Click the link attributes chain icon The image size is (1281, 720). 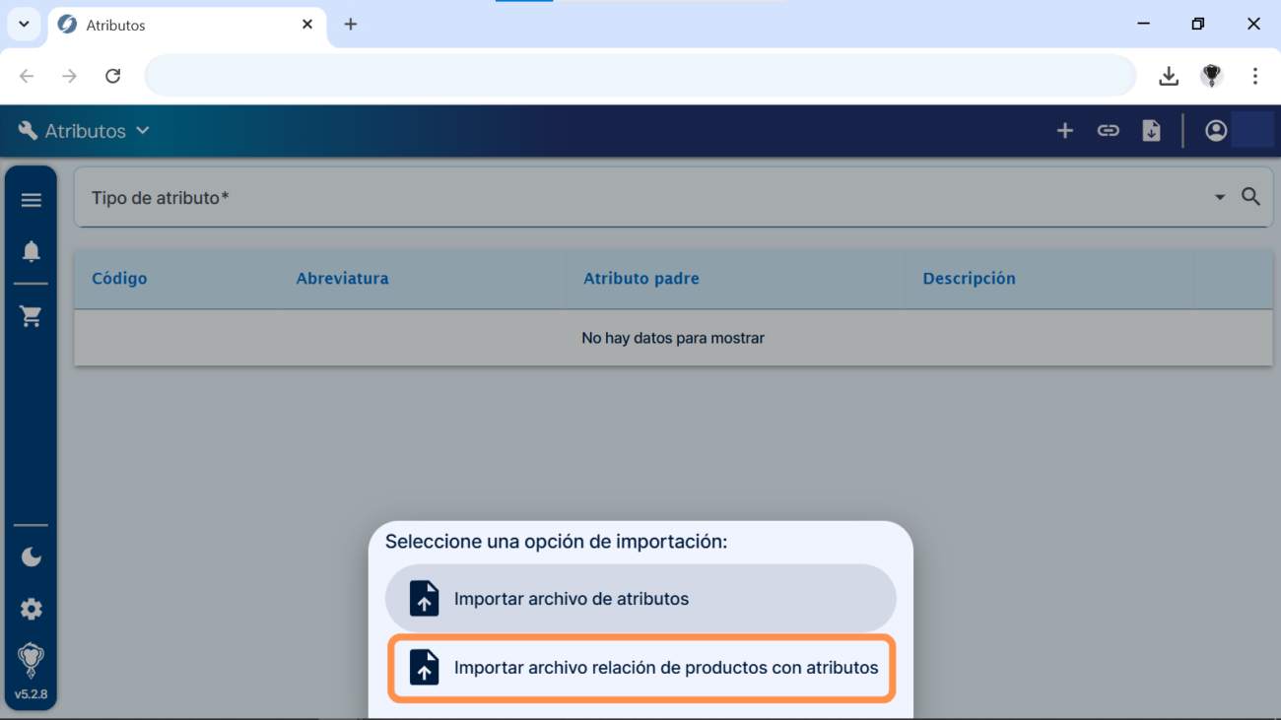[1108, 130]
